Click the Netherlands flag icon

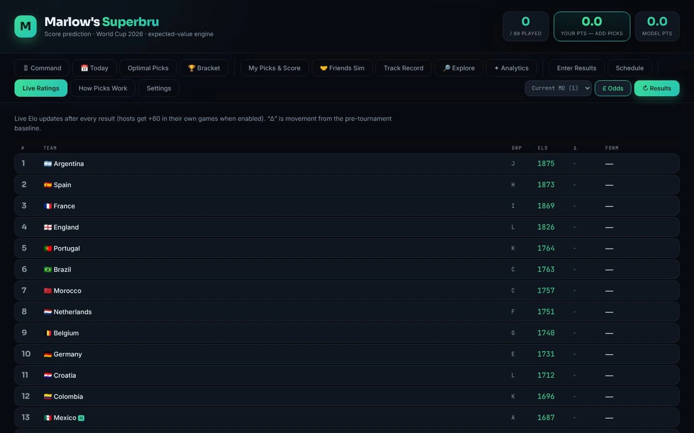coord(48,312)
